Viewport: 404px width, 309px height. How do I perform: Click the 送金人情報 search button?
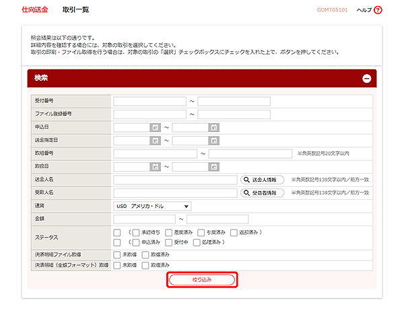coord(263,180)
